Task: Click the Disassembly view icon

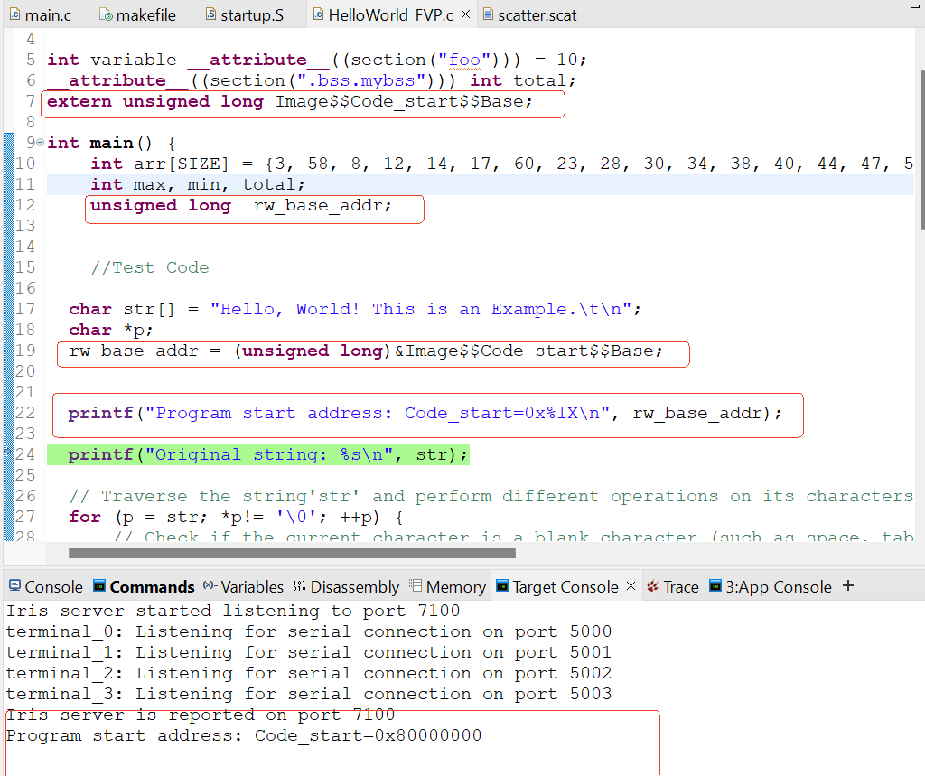Action: (x=300, y=587)
